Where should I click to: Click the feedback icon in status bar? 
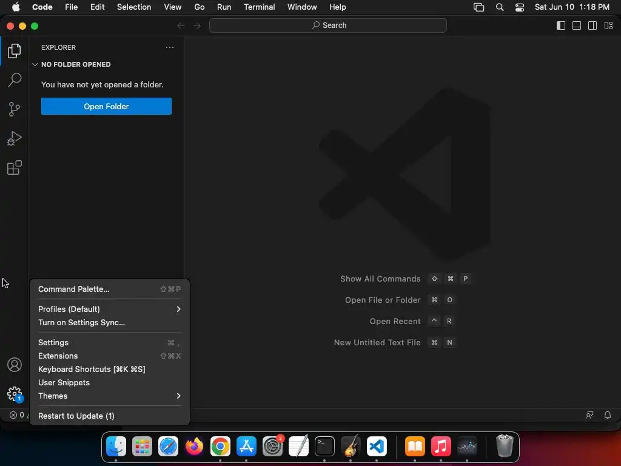(589, 415)
